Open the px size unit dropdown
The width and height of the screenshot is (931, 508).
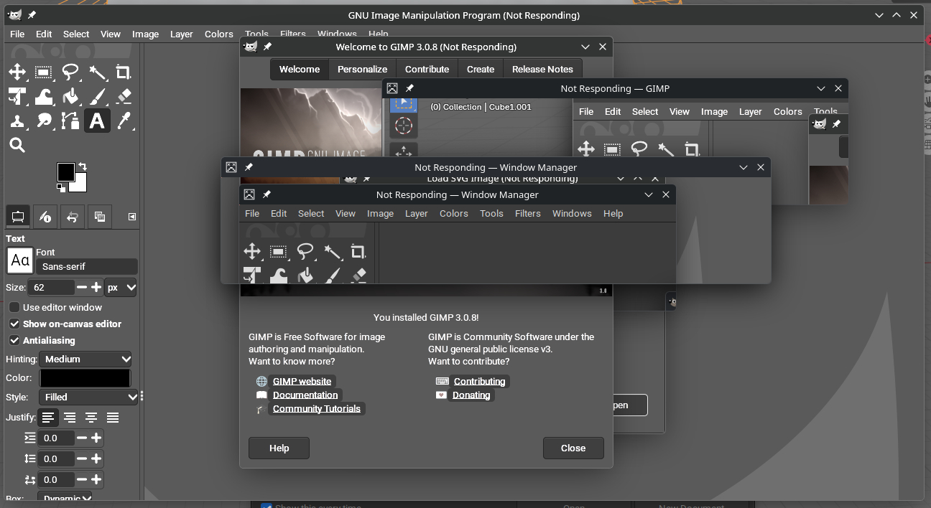pyautogui.click(x=121, y=287)
